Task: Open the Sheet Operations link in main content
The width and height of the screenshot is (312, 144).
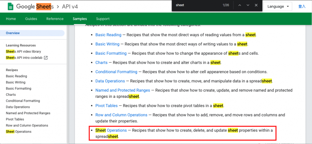Action: click(111, 130)
